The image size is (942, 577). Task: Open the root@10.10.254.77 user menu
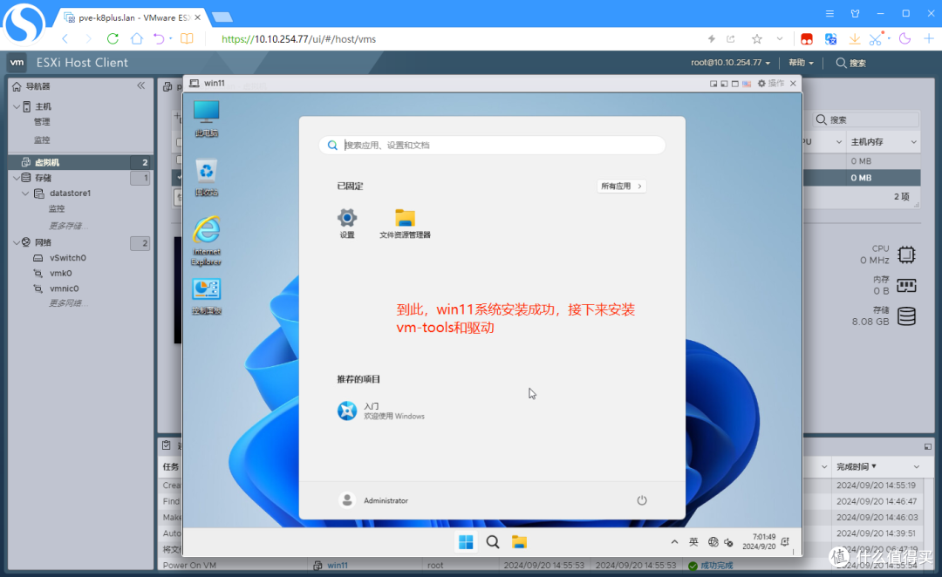pyautogui.click(x=731, y=63)
